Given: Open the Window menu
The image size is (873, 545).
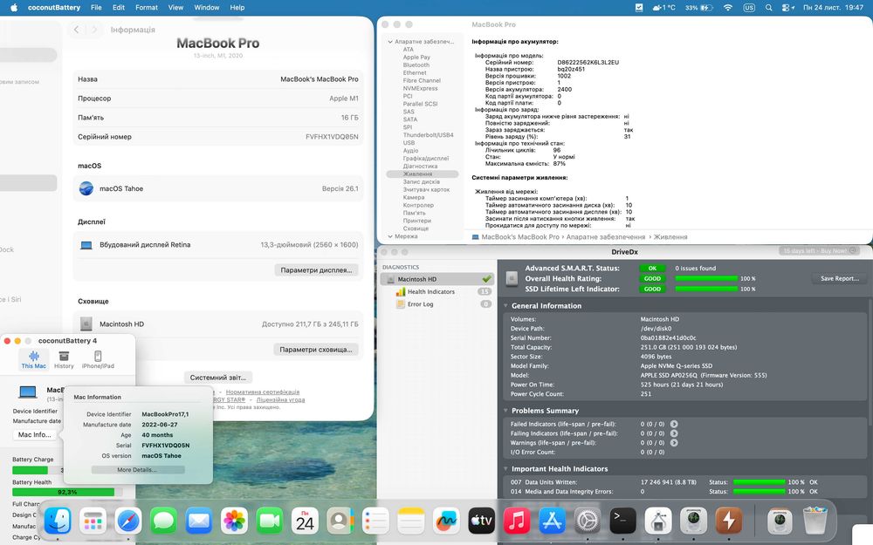Looking at the screenshot, I should point(207,8).
